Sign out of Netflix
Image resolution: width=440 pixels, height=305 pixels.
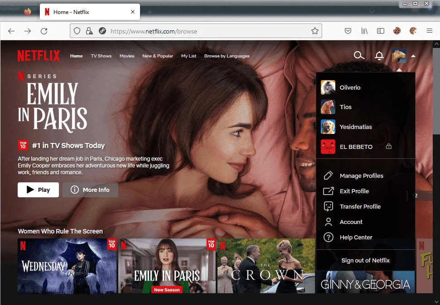click(x=365, y=261)
